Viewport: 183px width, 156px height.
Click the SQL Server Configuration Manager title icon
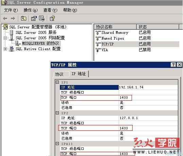(4, 3)
